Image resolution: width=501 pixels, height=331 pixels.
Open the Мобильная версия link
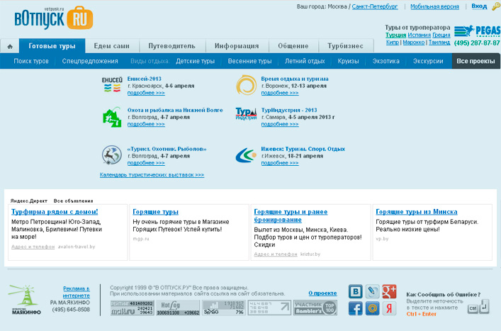pos(434,6)
